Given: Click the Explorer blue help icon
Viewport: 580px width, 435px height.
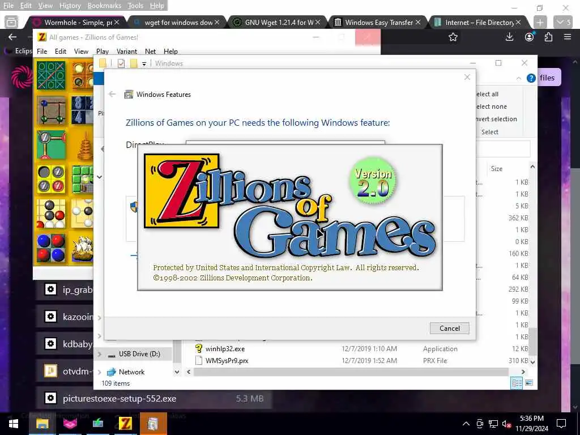Looking at the screenshot, I should coord(531,78).
